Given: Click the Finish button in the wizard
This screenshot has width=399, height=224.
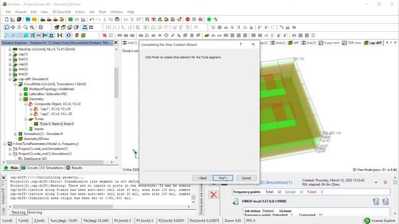Looking at the screenshot, I should 223,178.
